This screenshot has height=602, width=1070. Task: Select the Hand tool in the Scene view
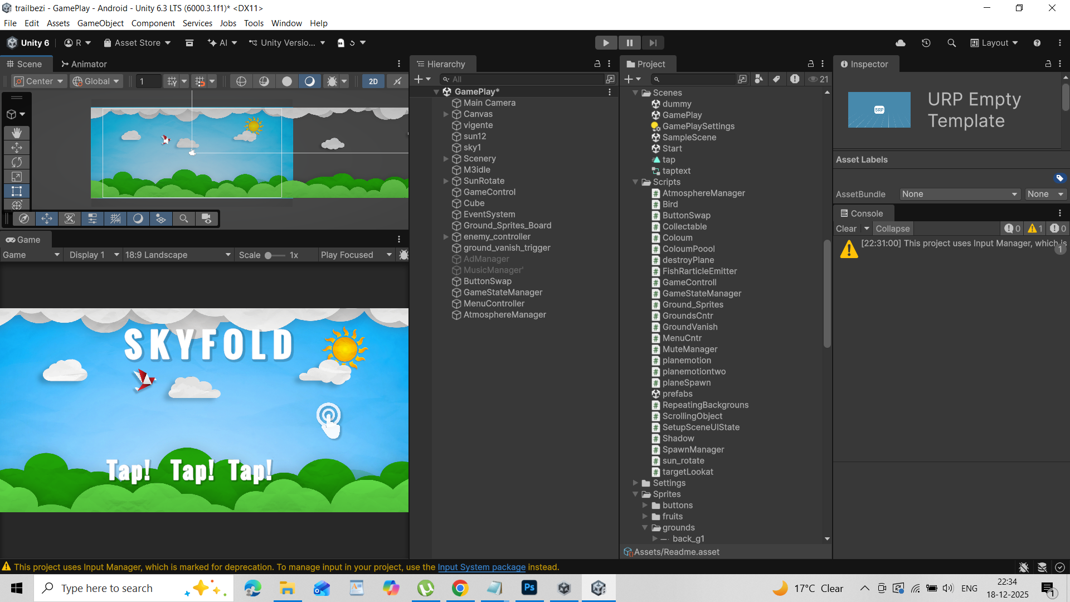[17, 133]
